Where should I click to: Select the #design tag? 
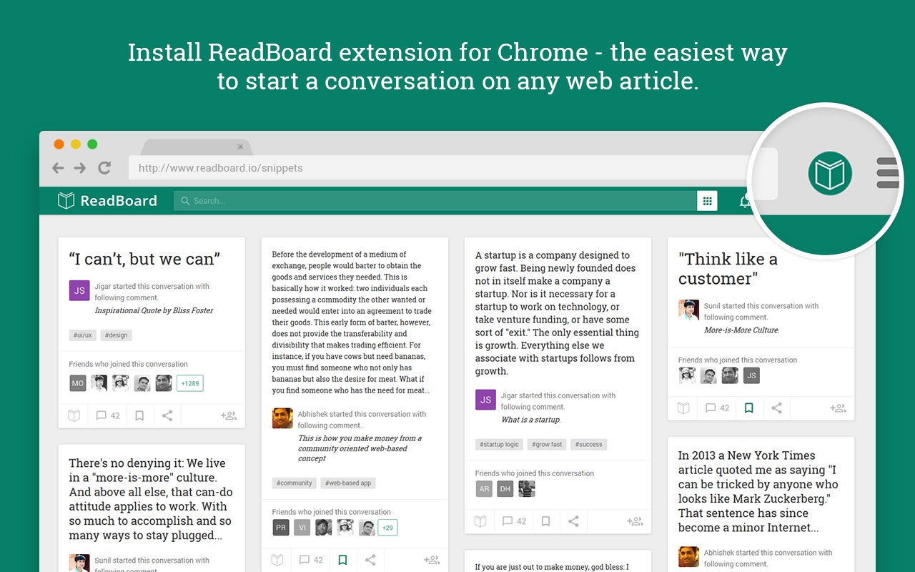[x=117, y=335]
